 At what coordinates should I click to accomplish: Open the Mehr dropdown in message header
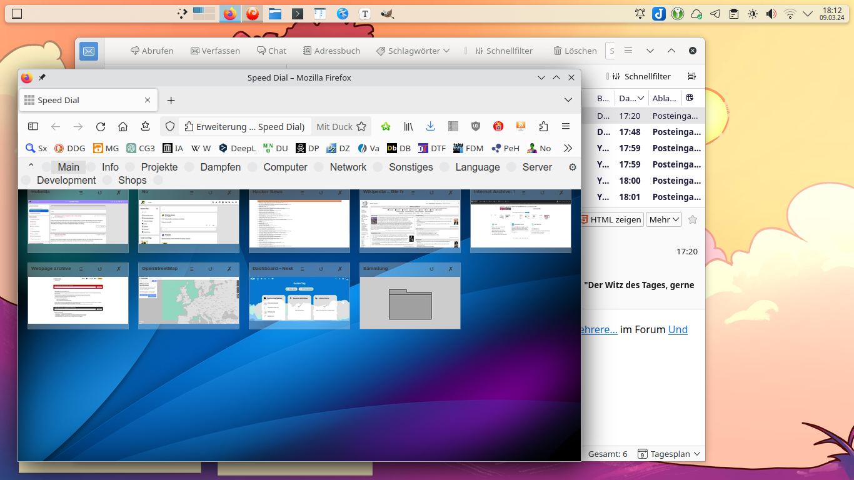[664, 219]
